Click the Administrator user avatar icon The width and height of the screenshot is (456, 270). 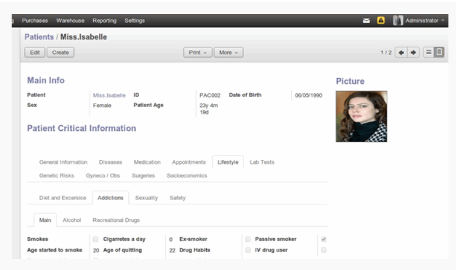coord(398,20)
